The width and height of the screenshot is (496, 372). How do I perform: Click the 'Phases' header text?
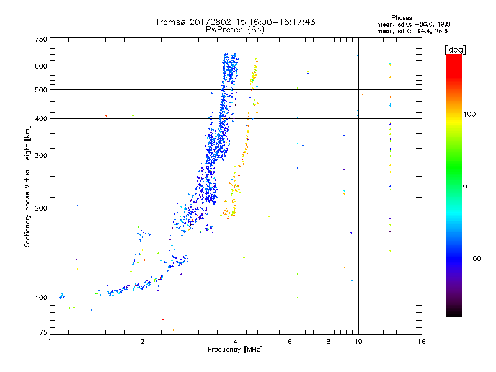coord(401,18)
